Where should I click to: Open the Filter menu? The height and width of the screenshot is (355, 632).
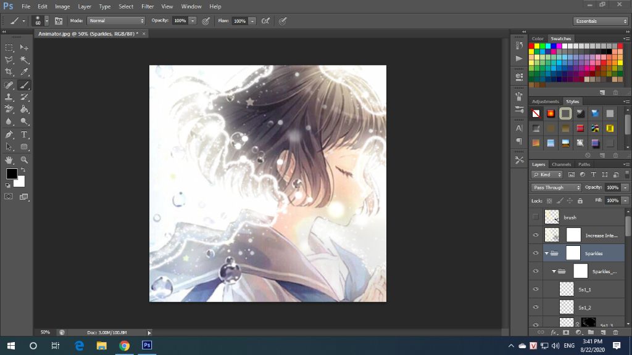pos(148,6)
